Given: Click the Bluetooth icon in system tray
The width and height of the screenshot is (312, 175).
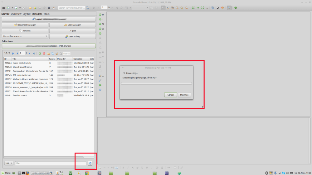Looking at the screenshot, I should 267,173.
